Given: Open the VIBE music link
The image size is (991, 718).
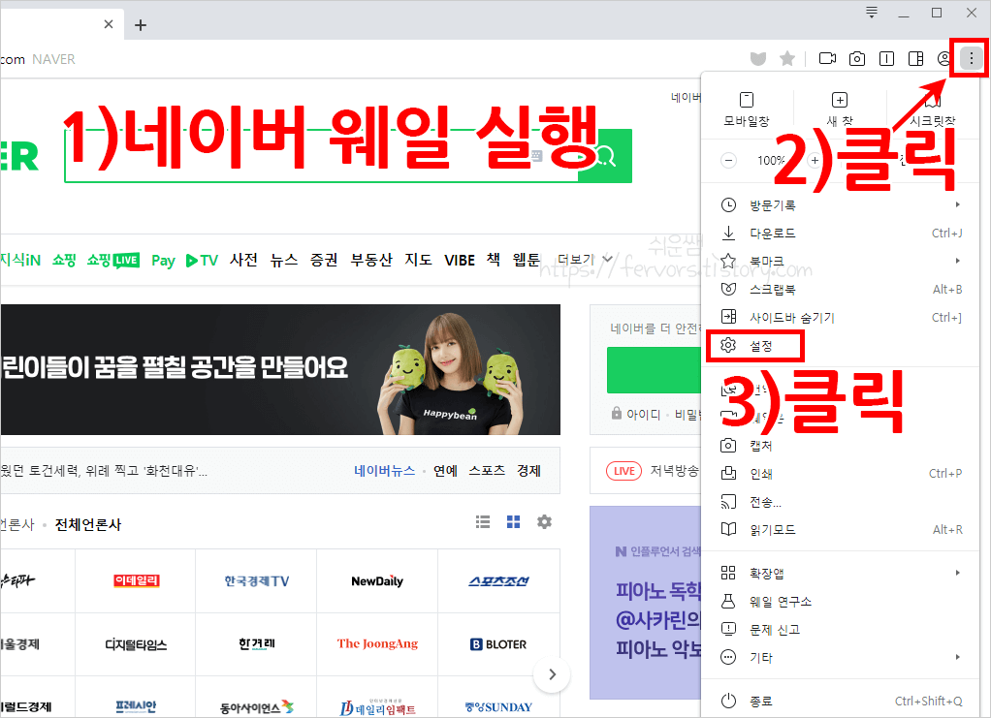Looking at the screenshot, I should (x=460, y=261).
